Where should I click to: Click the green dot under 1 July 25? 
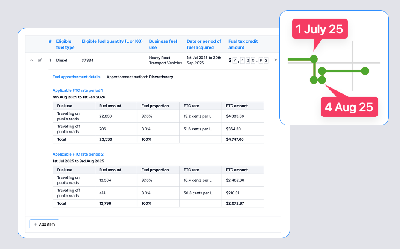314,59
